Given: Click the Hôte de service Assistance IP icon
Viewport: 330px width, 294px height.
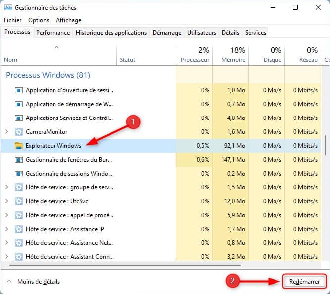Looking at the screenshot, I should pos(19,229).
